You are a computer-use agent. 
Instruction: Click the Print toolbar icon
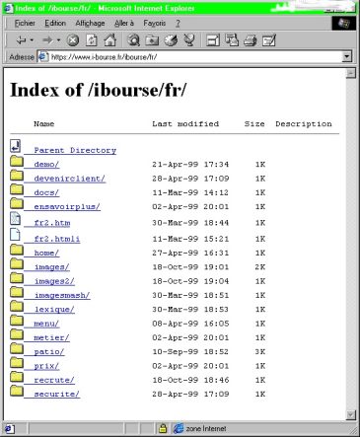point(251,40)
